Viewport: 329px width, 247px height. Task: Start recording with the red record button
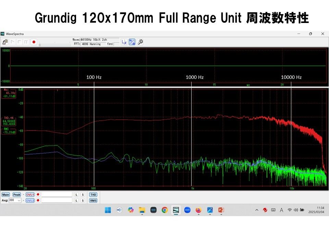(33, 41)
